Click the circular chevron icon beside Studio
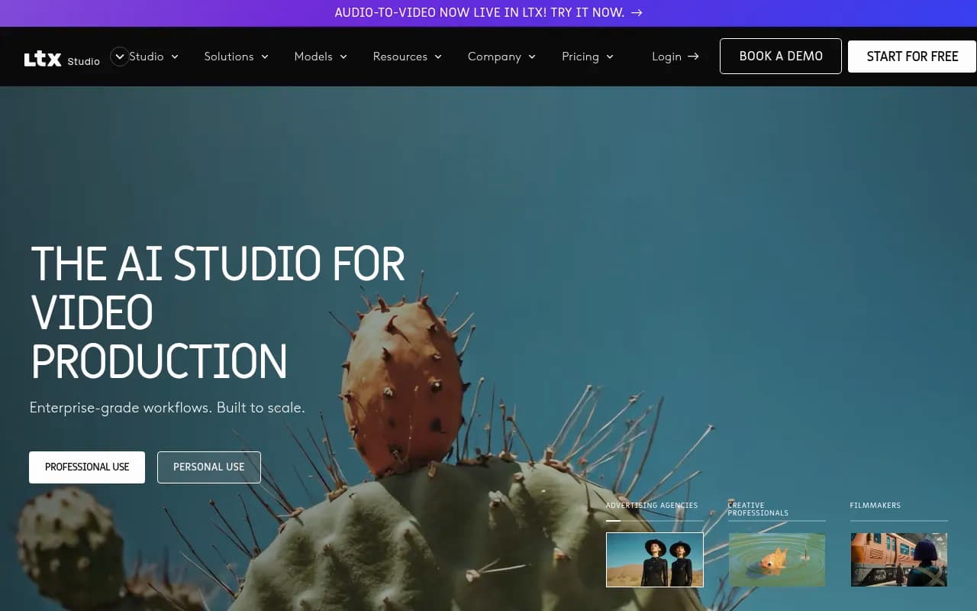The width and height of the screenshot is (977, 611). tap(119, 56)
